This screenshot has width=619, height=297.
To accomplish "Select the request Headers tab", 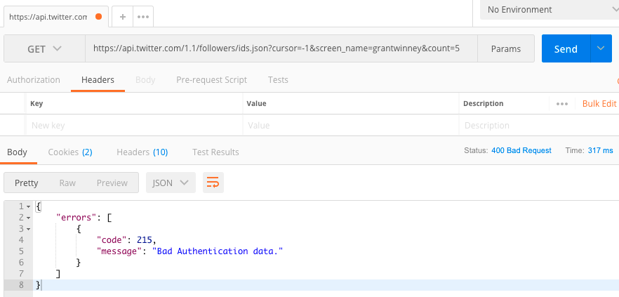I will tap(98, 80).
